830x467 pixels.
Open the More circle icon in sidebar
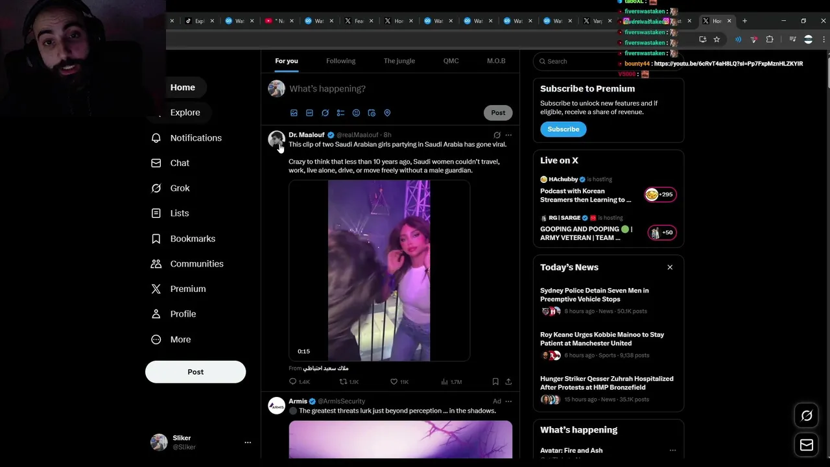click(156, 339)
